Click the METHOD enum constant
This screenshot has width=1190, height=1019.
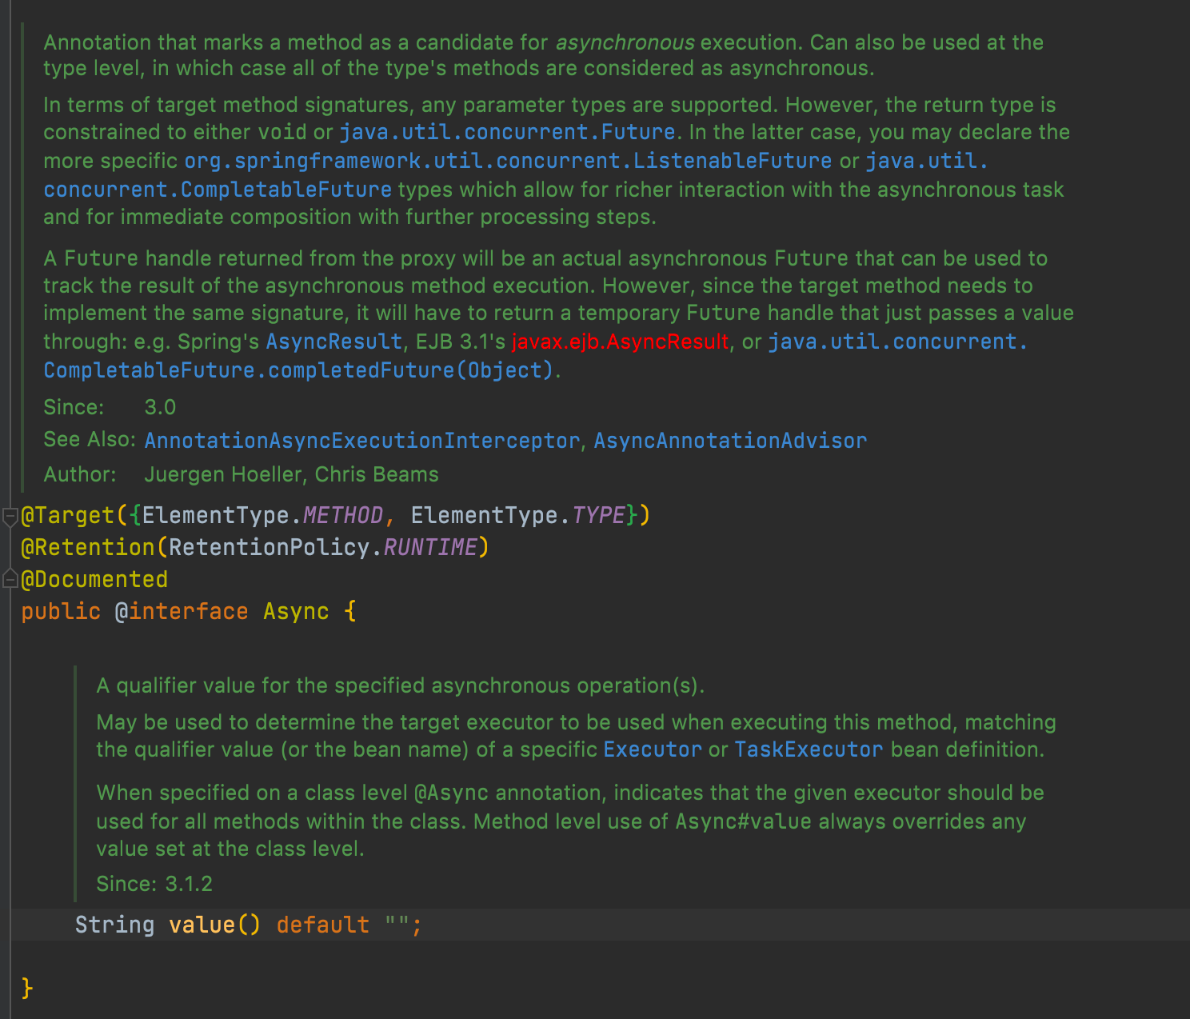click(x=343, y=515)
